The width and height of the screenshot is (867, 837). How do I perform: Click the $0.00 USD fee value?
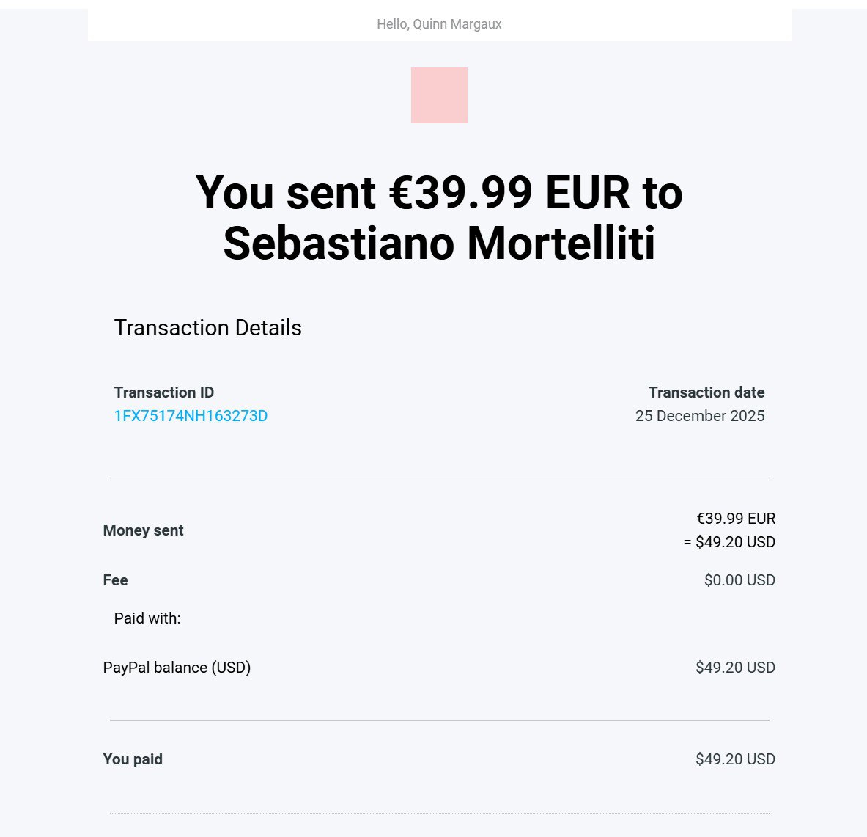click(739, 580)
